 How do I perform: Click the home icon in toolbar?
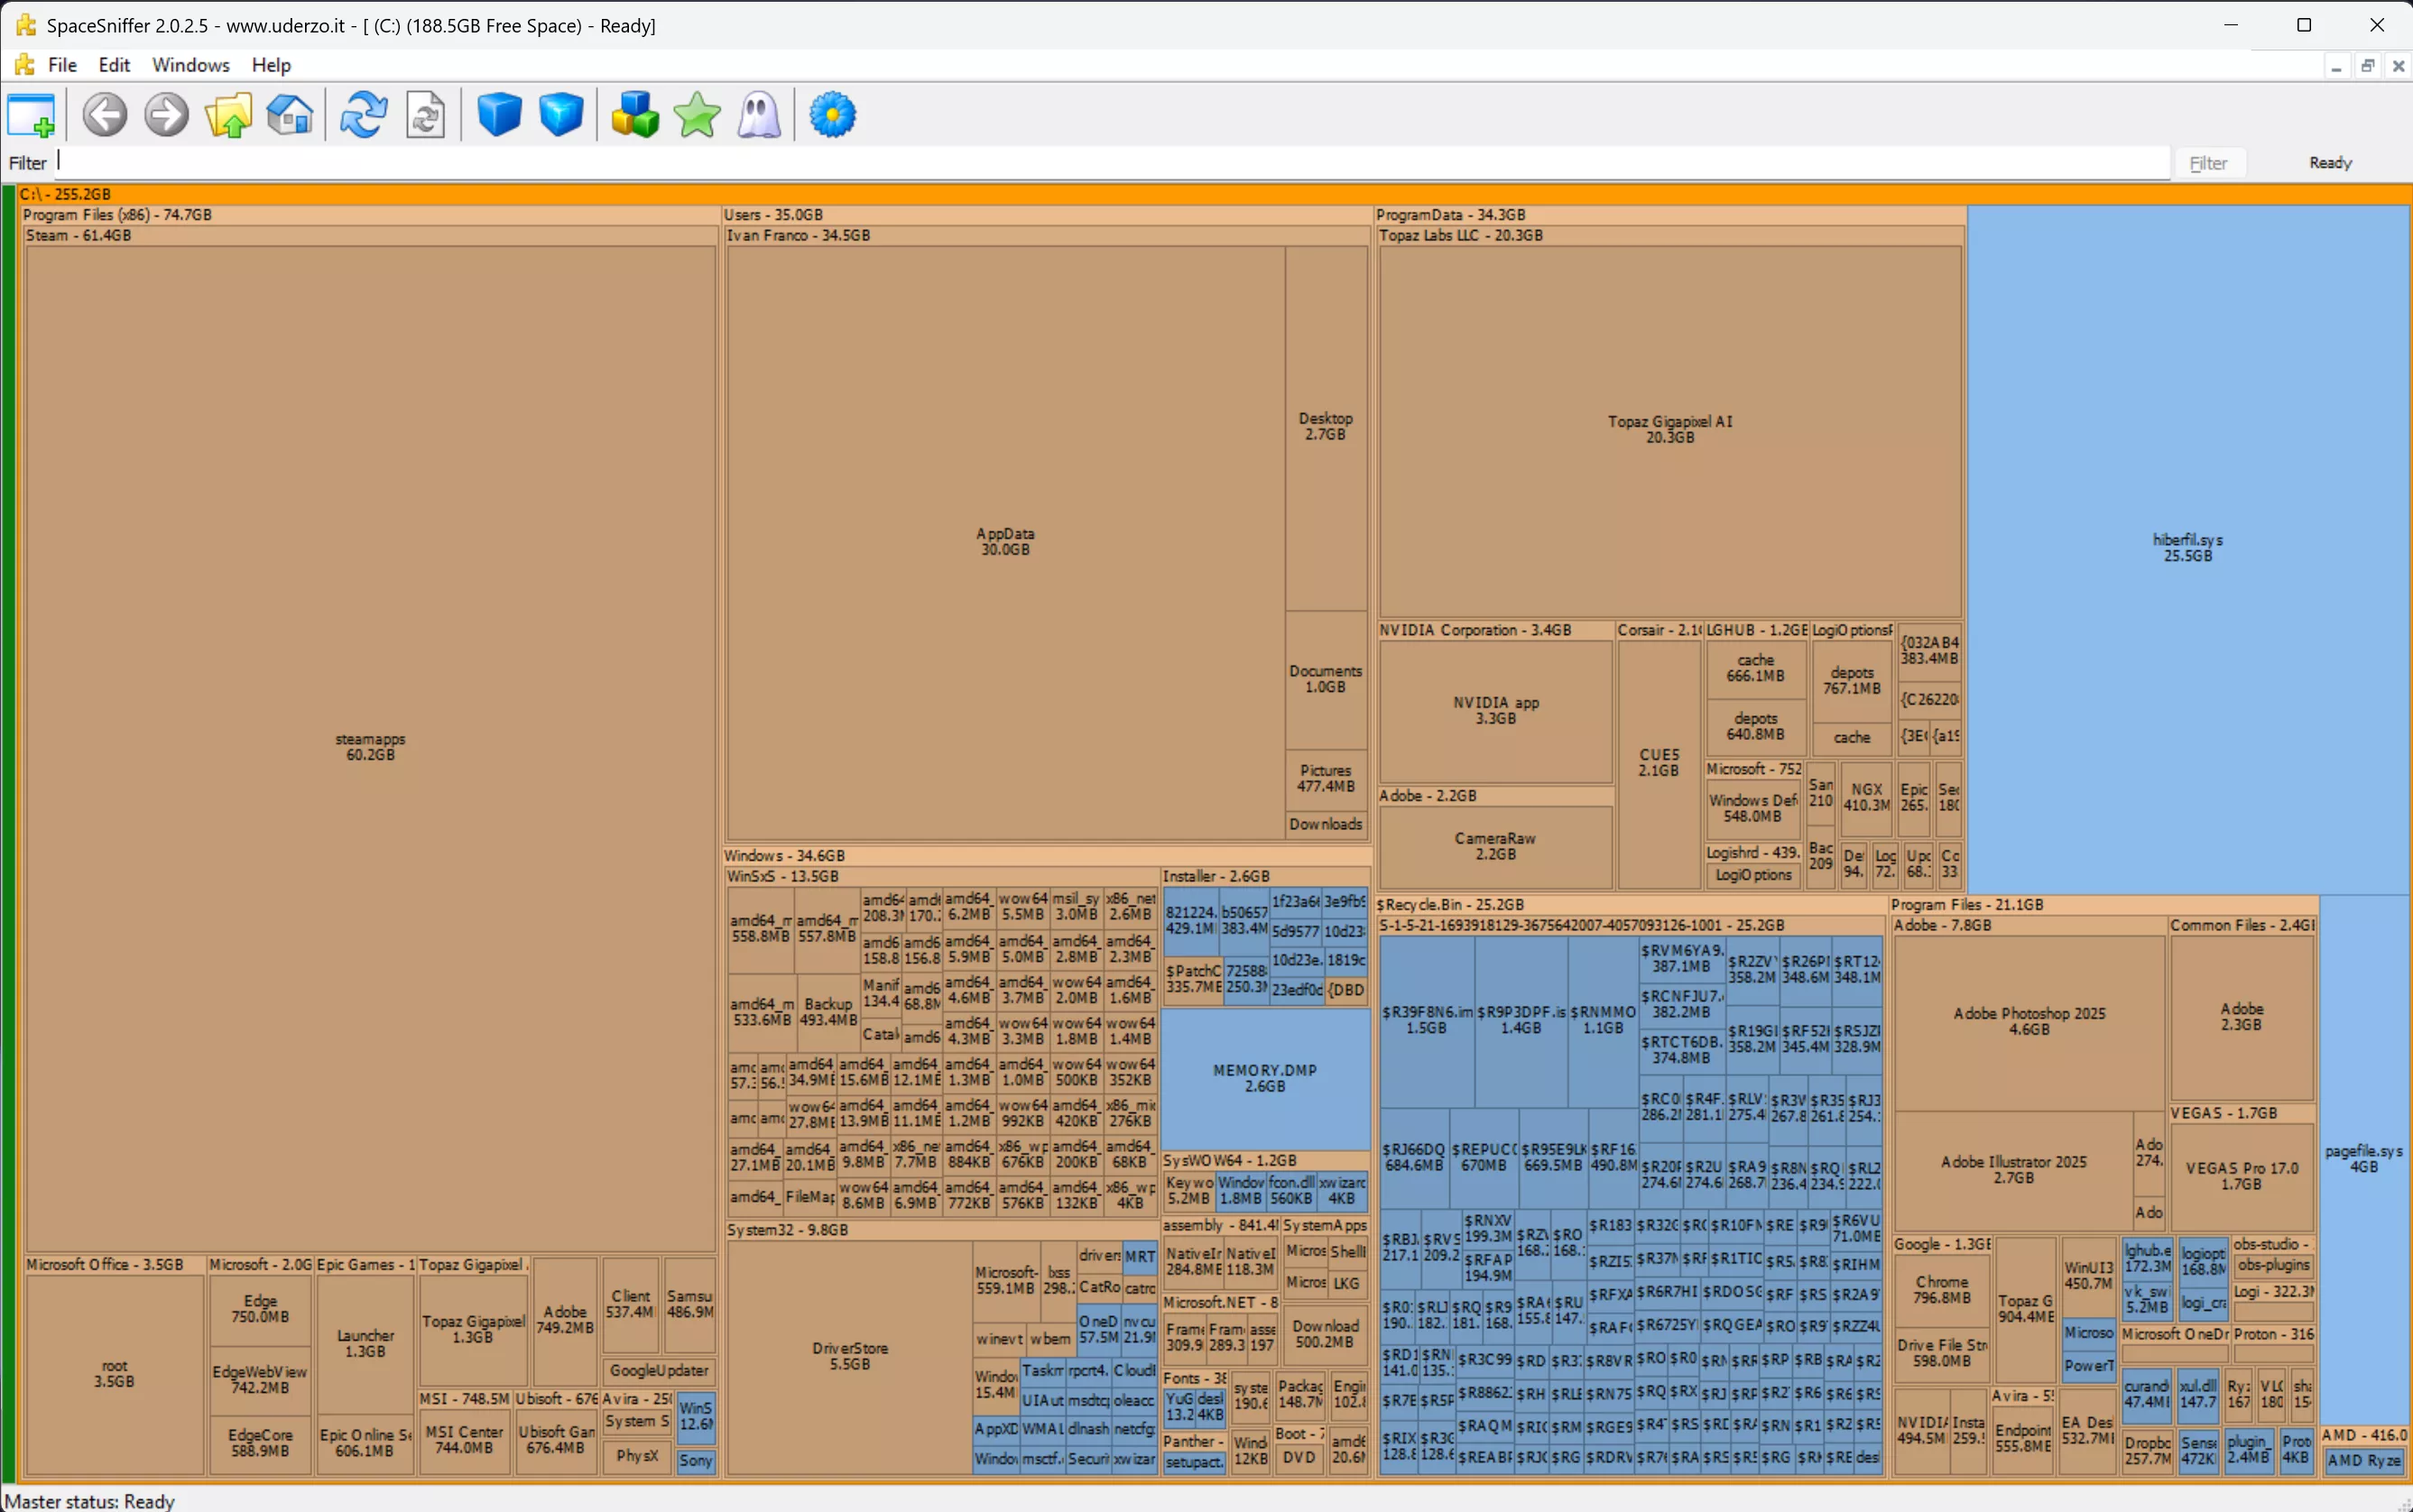[x=290, y=115]
